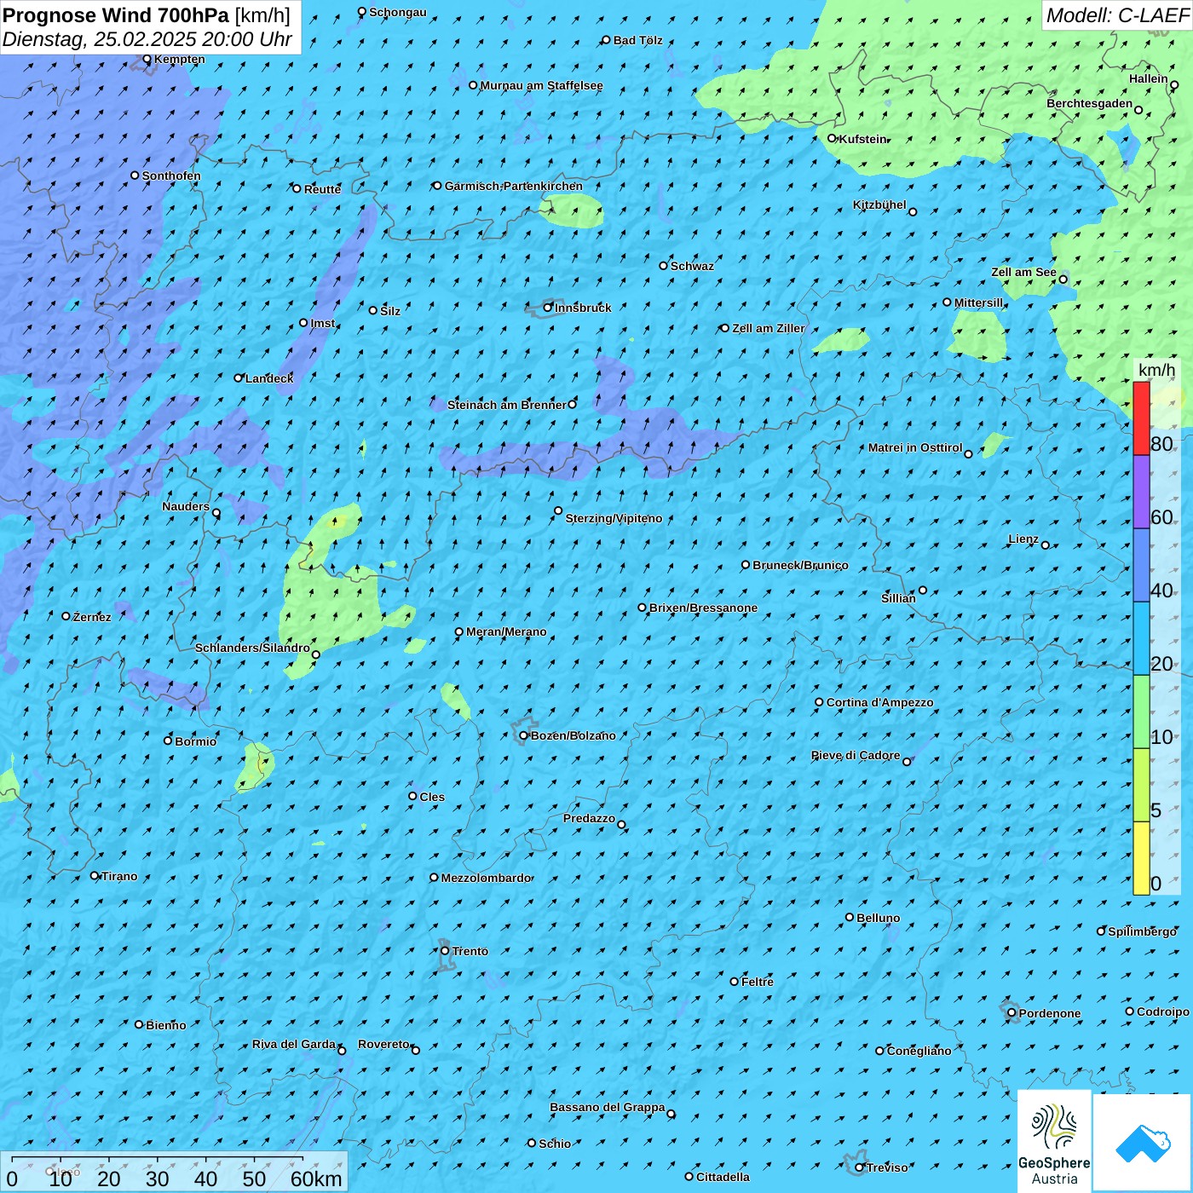Viewport: 1193px width, 1193px height.
Task: Click the 'Matrei in Osttirol' label
Action: point(914,447)
